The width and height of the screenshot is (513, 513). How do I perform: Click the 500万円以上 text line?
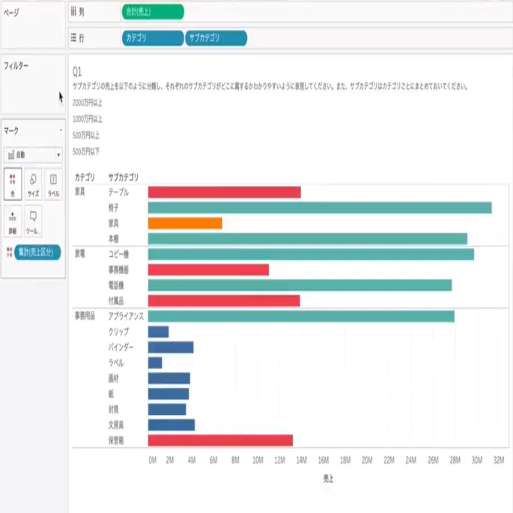click(85, 136)
